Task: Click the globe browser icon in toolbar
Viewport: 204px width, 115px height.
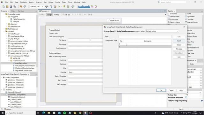Action: click(47, 6)
